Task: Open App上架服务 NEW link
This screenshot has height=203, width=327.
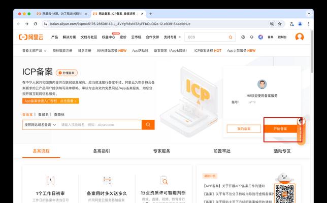Action: coord(241,51)
